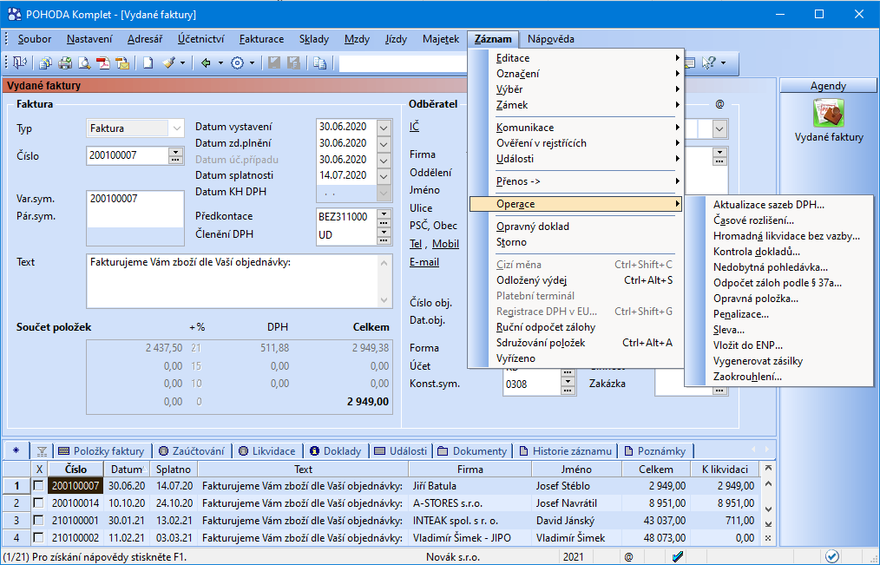Select Zaokrouhlení... in Operace submenu
Screen dimensions: 880x565
(778, 377)
